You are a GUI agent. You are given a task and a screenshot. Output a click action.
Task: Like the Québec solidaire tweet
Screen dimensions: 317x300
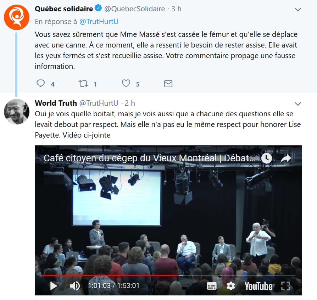[126, 83]
